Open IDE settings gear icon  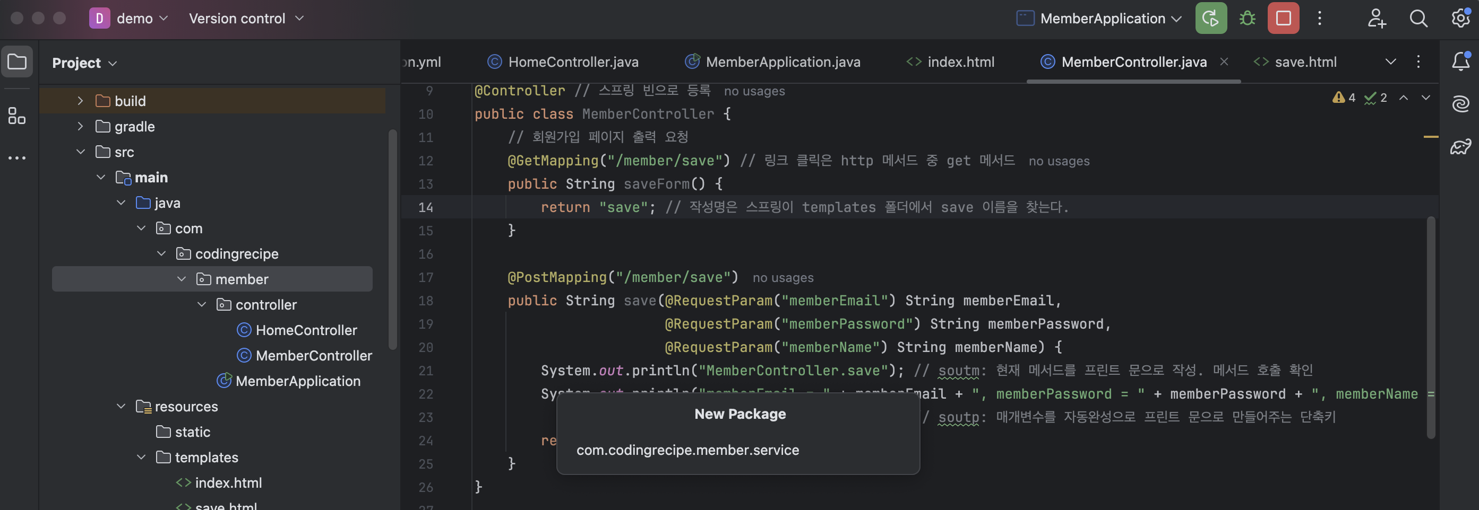coord(1460,19)
